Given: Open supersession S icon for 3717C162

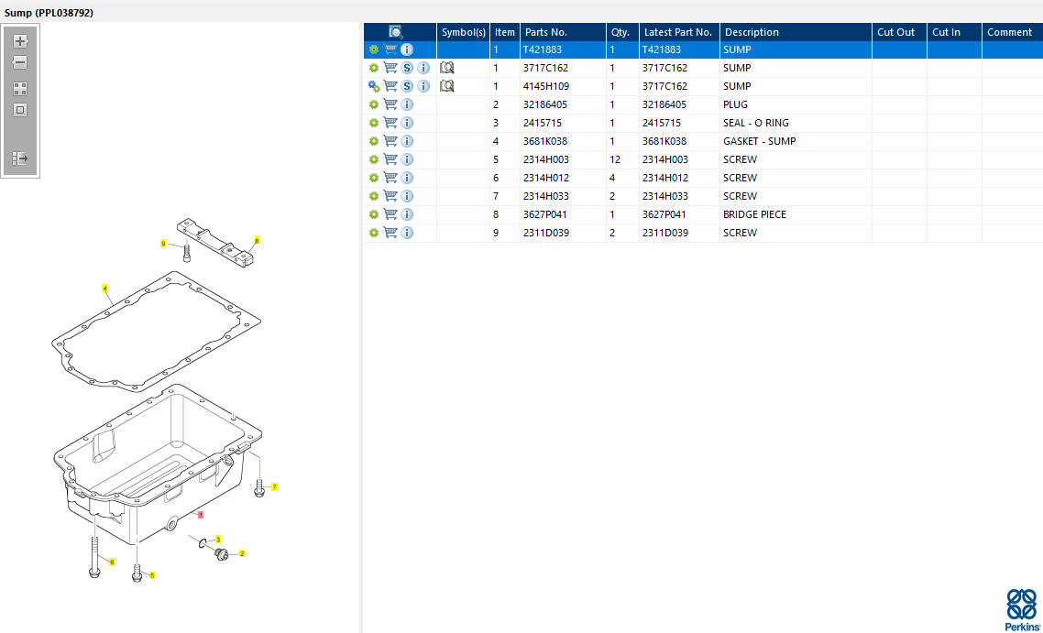Looking at the screenshot, I should click(407, 68).
